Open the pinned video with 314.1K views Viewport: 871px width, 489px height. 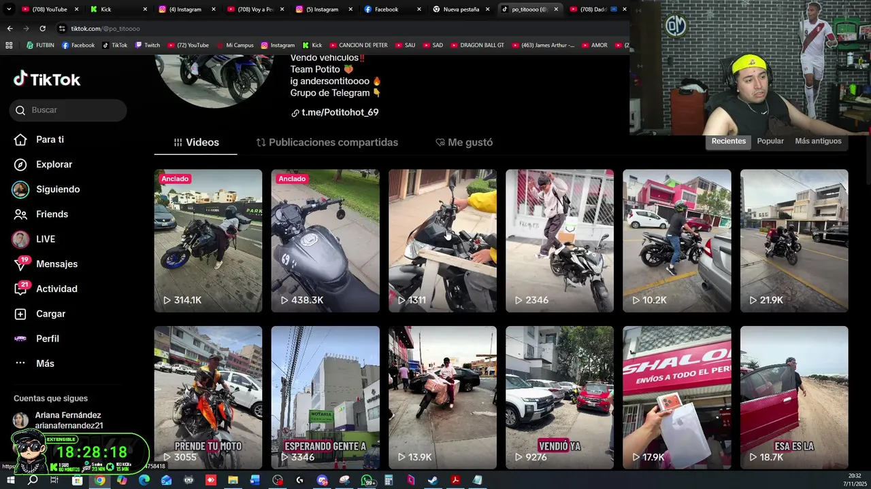208,240
